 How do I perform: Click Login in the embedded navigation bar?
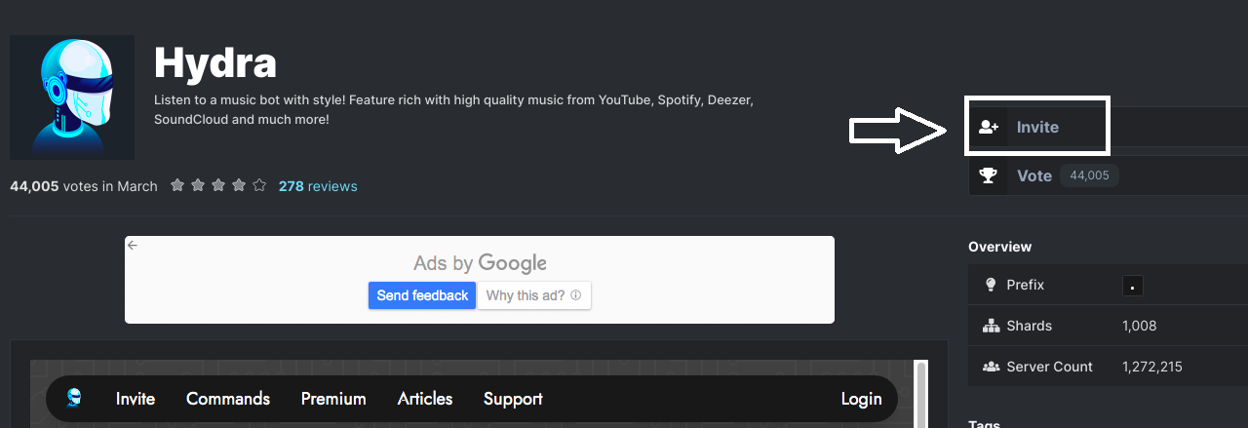pyautogui.click(x=861, y=399)
